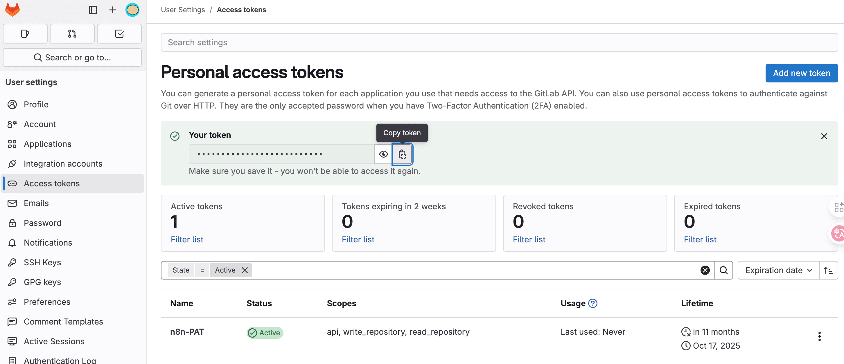Copy the generated token to clipboard

[x=402, y=154]
